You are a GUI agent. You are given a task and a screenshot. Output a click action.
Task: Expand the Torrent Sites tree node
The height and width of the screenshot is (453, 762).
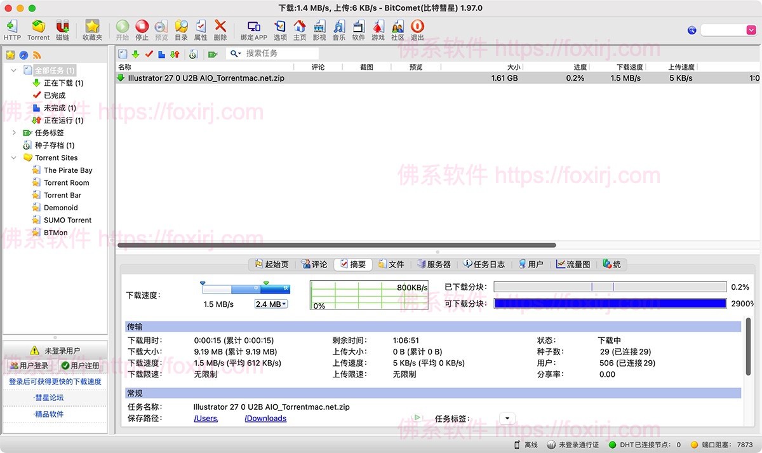tap(13, 158)
